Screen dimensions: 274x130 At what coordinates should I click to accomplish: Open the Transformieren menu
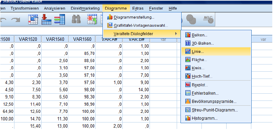tap(24, 8)
